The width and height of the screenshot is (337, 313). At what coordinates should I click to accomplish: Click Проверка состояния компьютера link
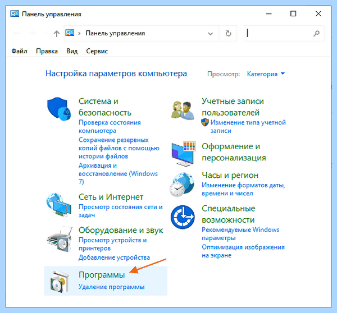[110, 126]
